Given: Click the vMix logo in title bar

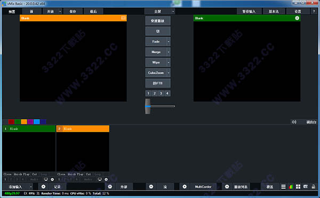Looking at the screenshot, I should point(4,4).
